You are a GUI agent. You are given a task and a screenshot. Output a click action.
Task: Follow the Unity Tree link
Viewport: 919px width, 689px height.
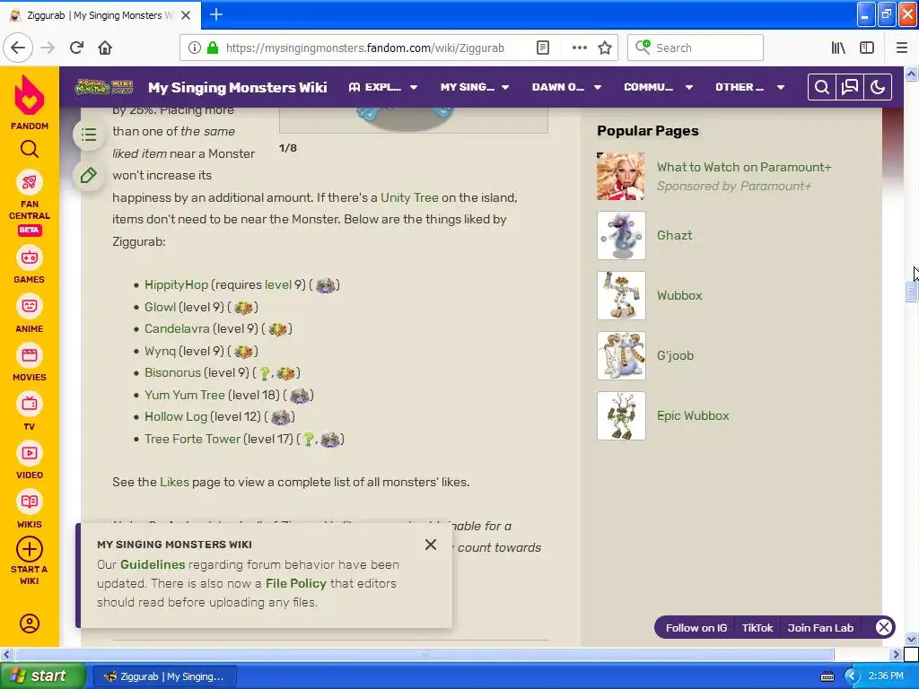[x=409, y=197]
